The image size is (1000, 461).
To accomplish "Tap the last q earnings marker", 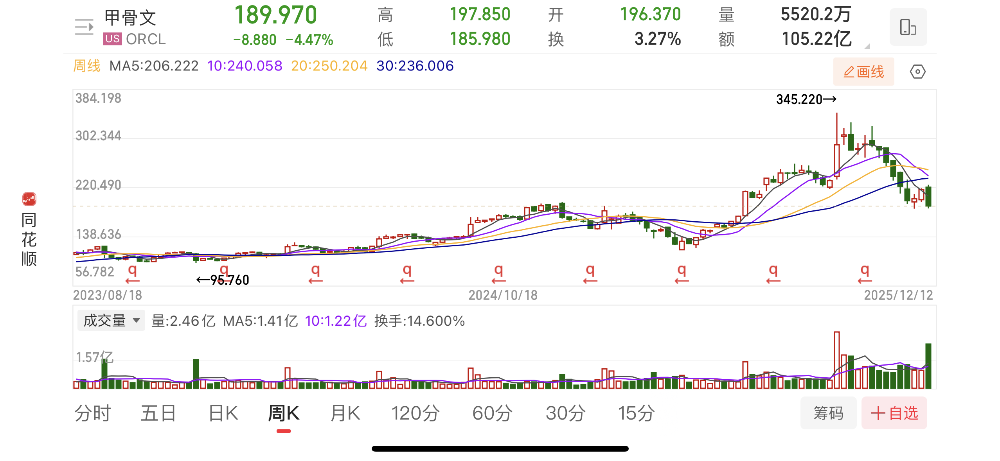I will tap(865, 270).
